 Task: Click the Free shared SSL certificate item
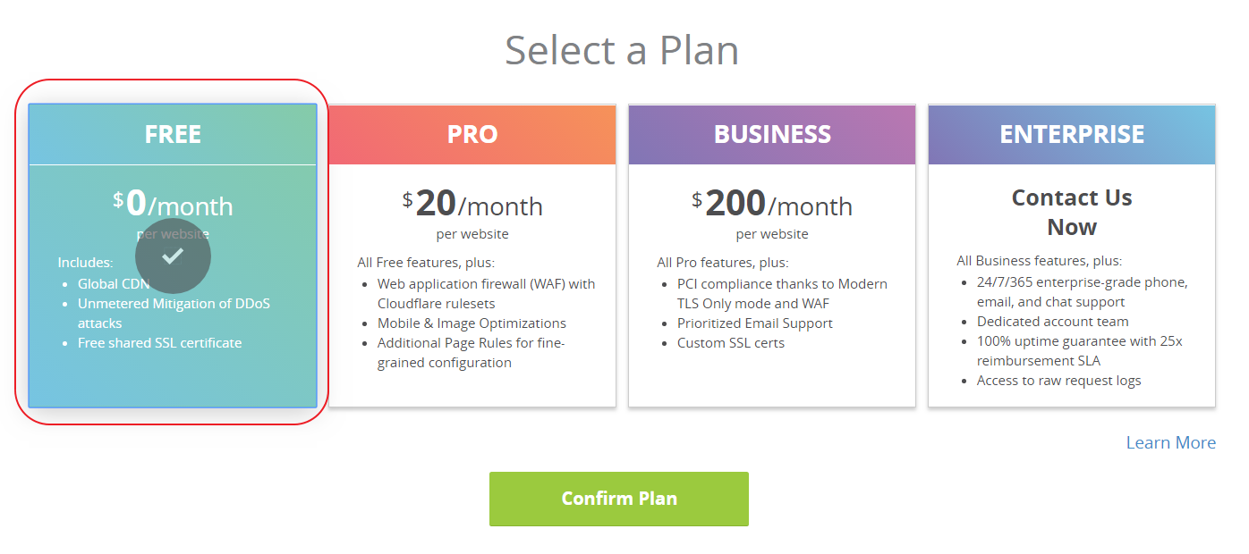(159, 343)
